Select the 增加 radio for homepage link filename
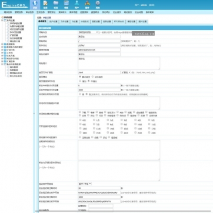Screen dimensions: 213x213 (80, 81)
